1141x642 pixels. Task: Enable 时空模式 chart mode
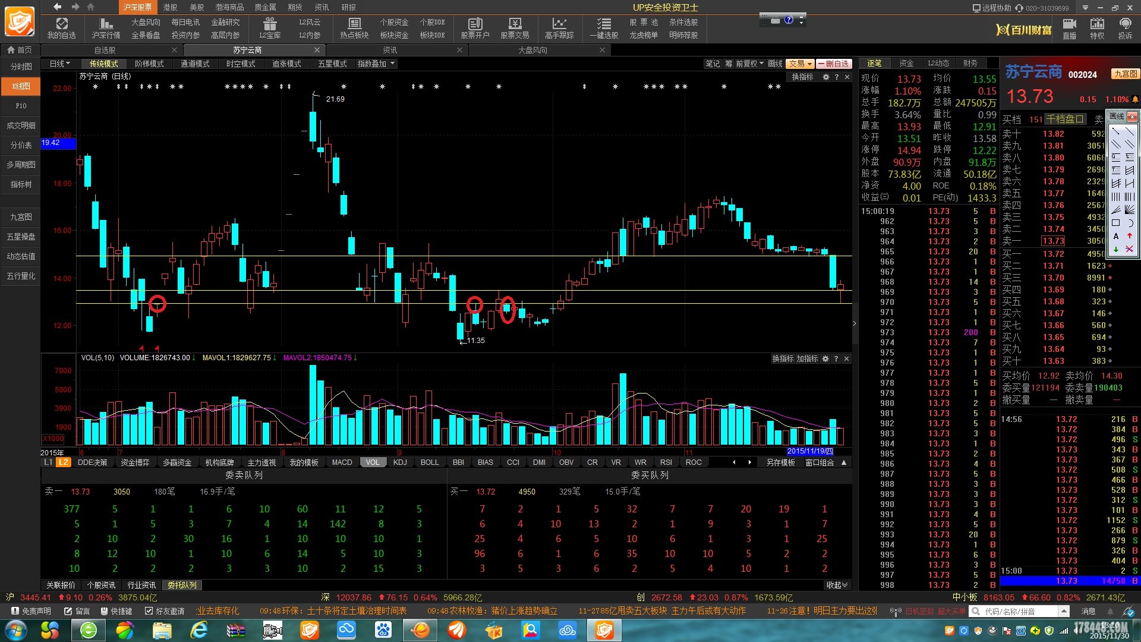241,64
